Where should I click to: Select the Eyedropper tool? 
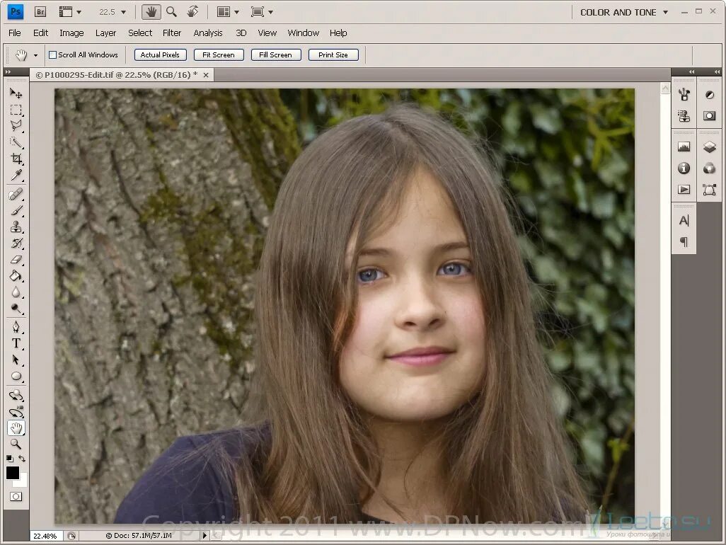coord(16,175)
